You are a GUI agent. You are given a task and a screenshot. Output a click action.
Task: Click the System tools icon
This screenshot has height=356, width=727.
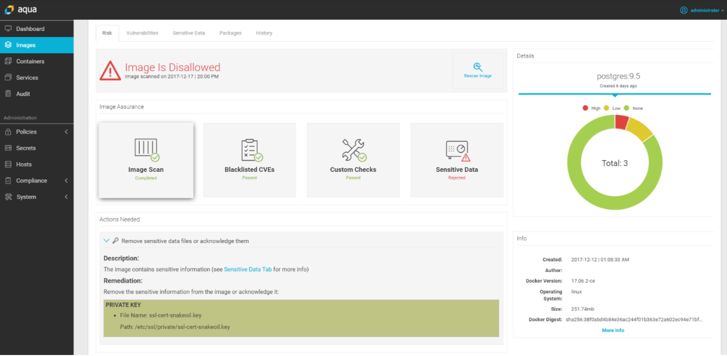8,197
